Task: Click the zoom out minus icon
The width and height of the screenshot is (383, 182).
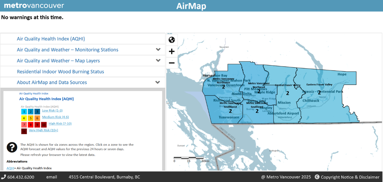Action: click(172, 63)
